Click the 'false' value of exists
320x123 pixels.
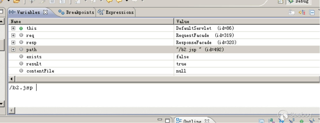tap(182, 57)
